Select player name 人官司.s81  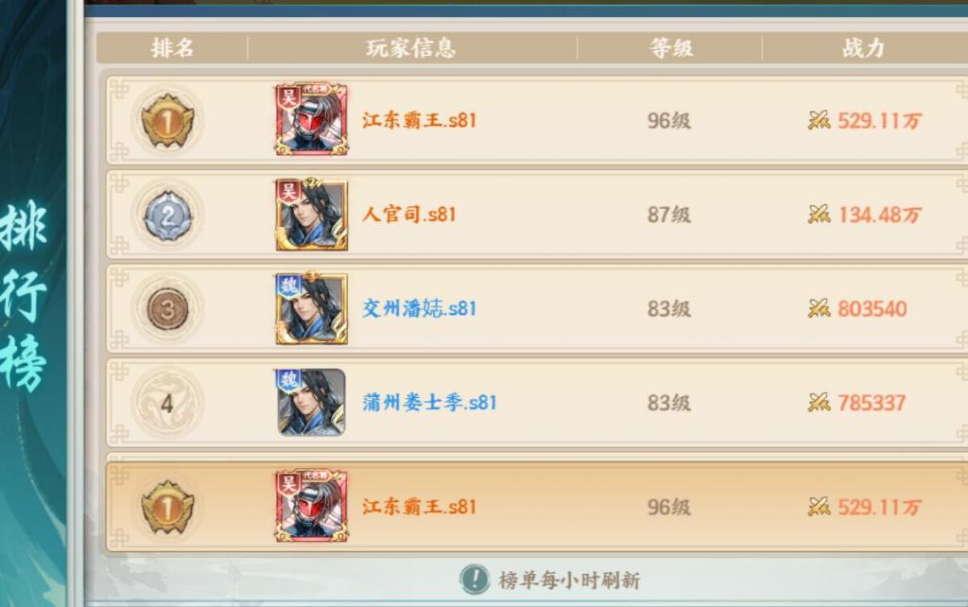[x=409, y=215]
